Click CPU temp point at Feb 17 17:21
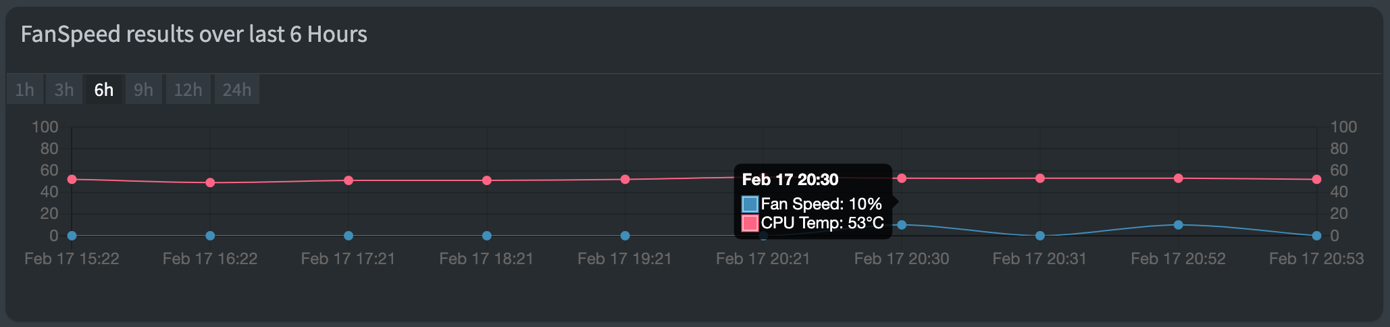 click(349, 180)
